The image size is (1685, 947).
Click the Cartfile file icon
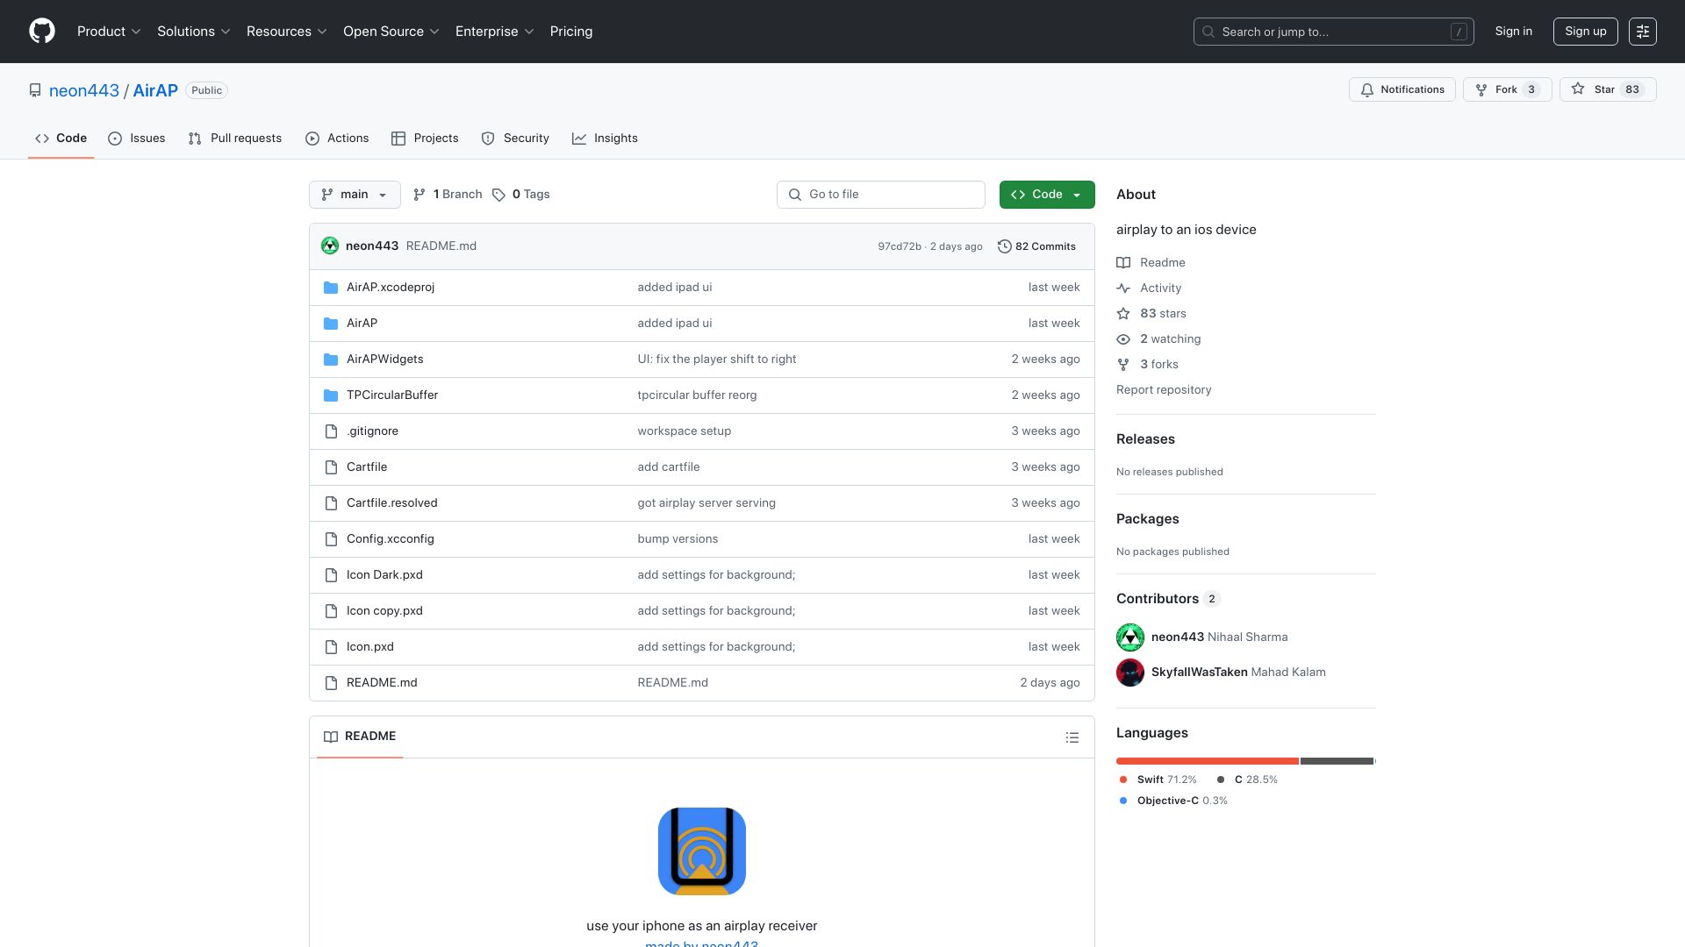[331, 467]
